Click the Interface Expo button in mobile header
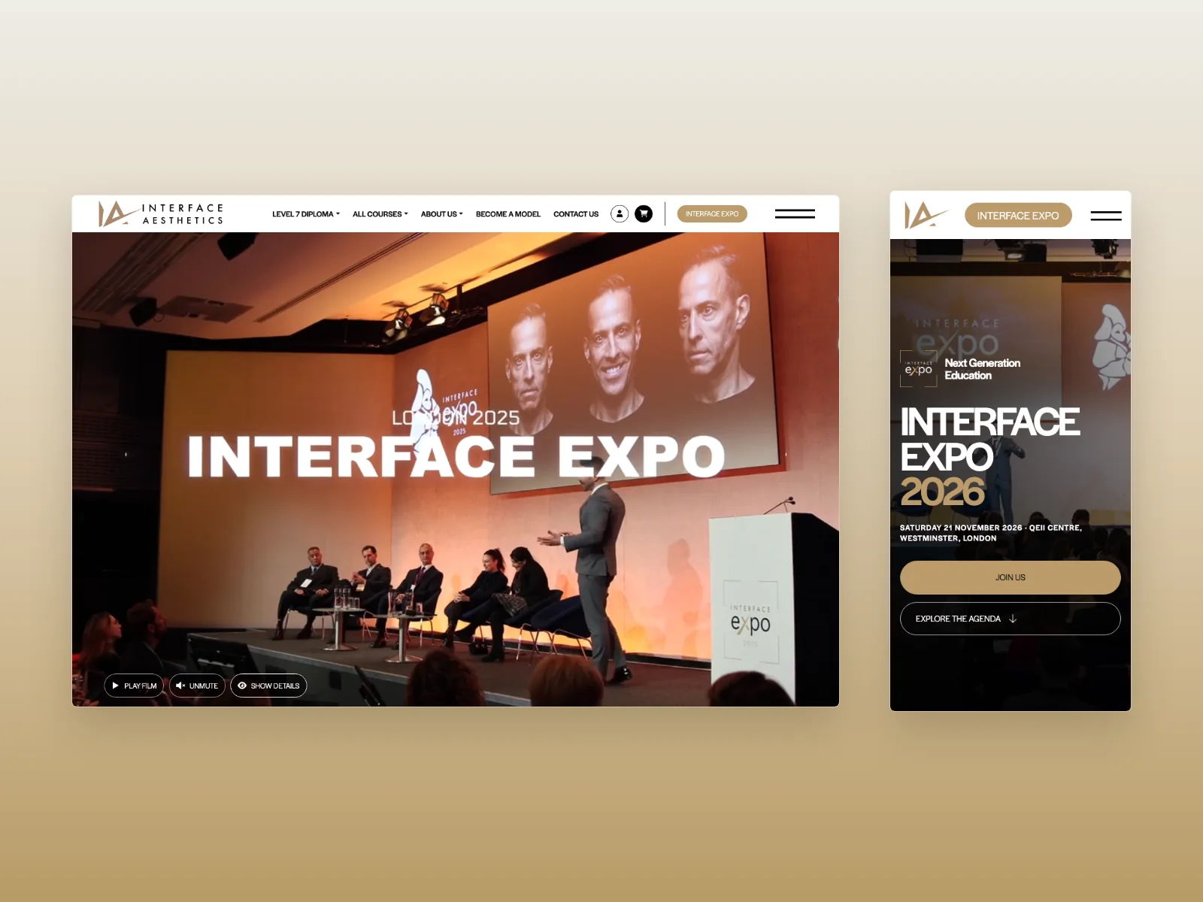 click(1018, 215)
